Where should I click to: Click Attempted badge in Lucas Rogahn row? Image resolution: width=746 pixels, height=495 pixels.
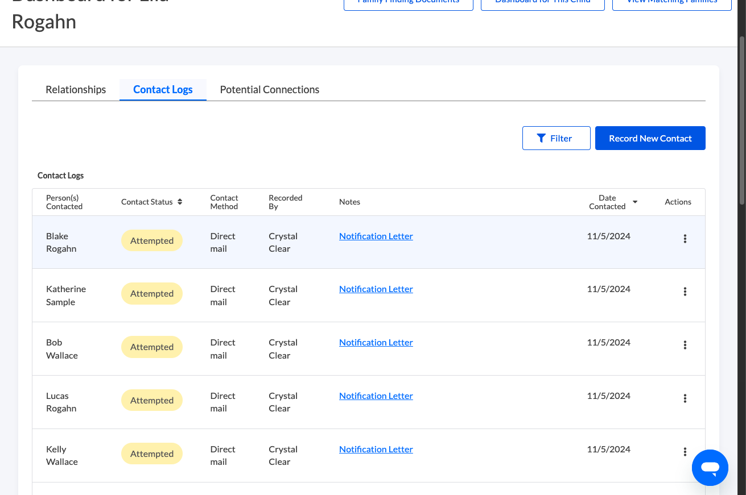point(152,401)
